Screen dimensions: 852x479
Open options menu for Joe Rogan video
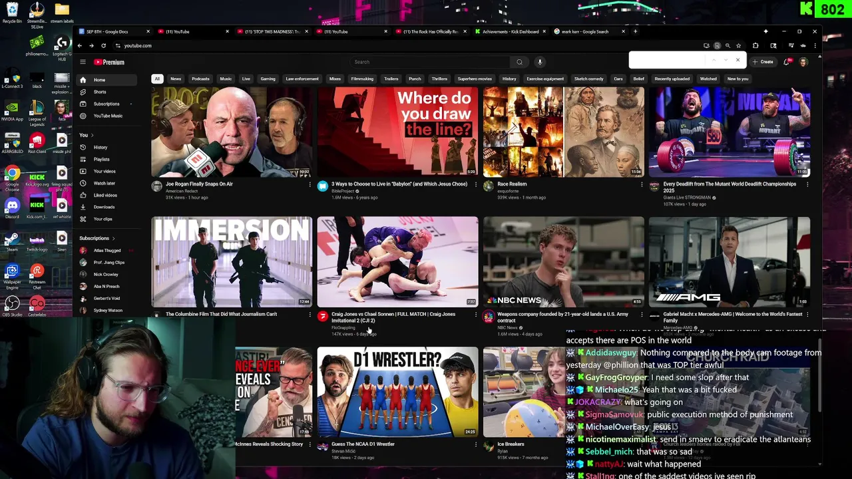pos(310,185)
